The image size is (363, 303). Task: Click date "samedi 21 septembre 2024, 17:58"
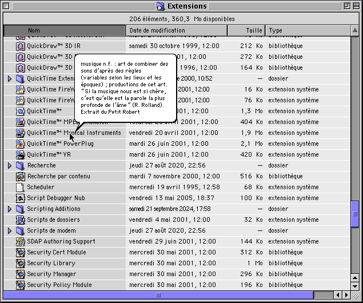click(x=170, y=209)
